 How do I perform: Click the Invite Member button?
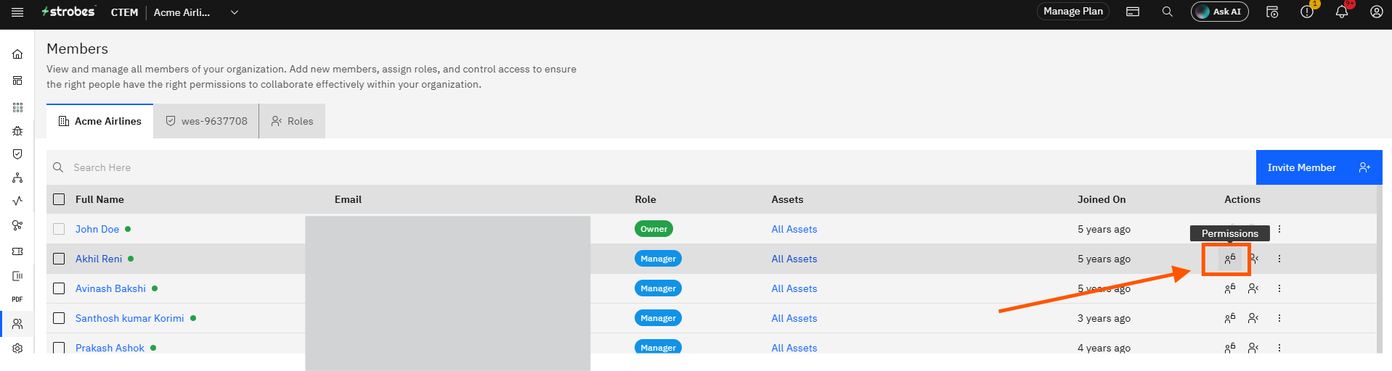click(x=1319, y=167)
